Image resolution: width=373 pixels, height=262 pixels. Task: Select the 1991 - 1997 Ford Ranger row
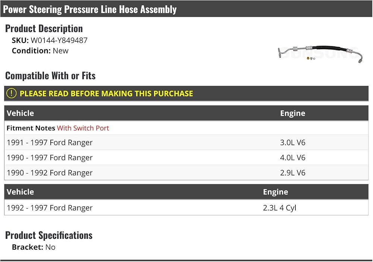[x=186, y=142]
